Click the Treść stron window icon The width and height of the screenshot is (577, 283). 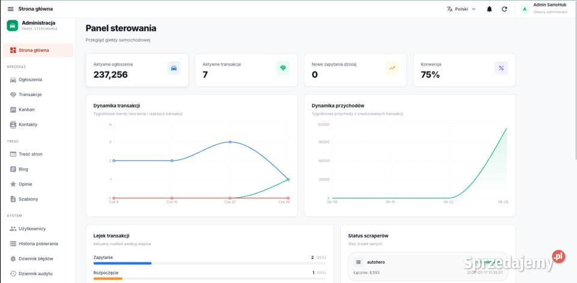point(13,154)
